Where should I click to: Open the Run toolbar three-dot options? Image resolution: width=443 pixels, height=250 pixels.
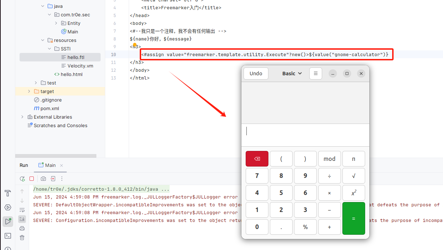click(62, 179)
